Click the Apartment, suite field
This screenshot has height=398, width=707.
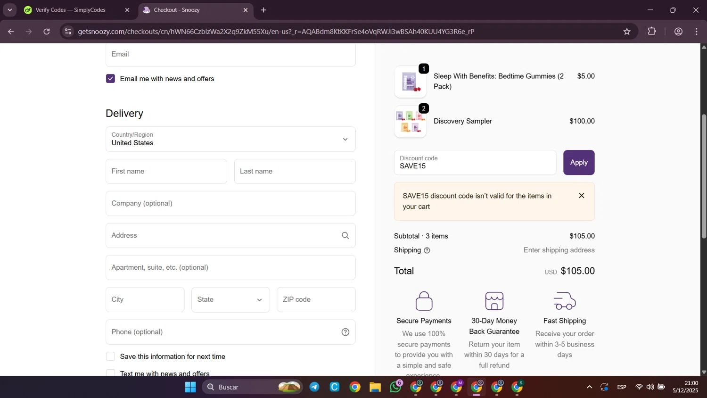click(x=230, y=267)
